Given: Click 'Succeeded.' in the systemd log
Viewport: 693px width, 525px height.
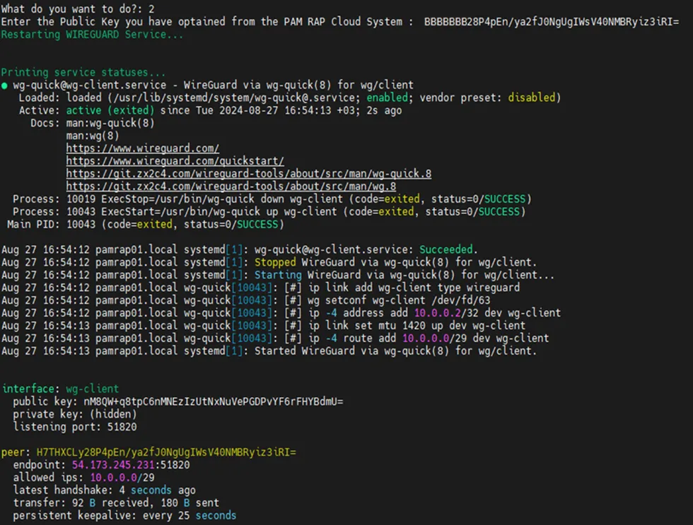Looking at the screenshot, I should [x=448, y=250].
